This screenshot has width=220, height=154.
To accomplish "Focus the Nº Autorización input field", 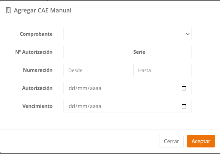I will pyautogui.click(x=93, y=52).
